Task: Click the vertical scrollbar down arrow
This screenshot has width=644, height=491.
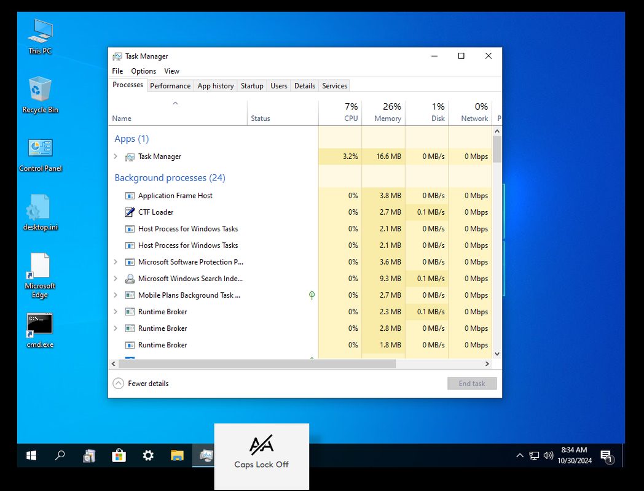Action: [x=497, y=354]
